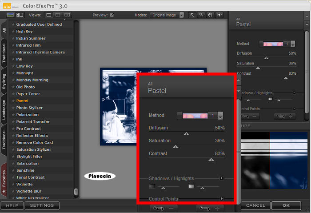This screenshot has height=213, width=311.
Task: Click the loupe preview image
Action: pyautogui.click(x=274, y=161)
